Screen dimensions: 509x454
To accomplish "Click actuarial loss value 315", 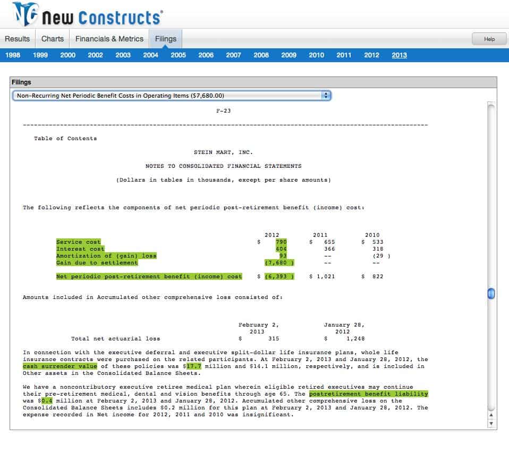I will (x=274, y=339).
